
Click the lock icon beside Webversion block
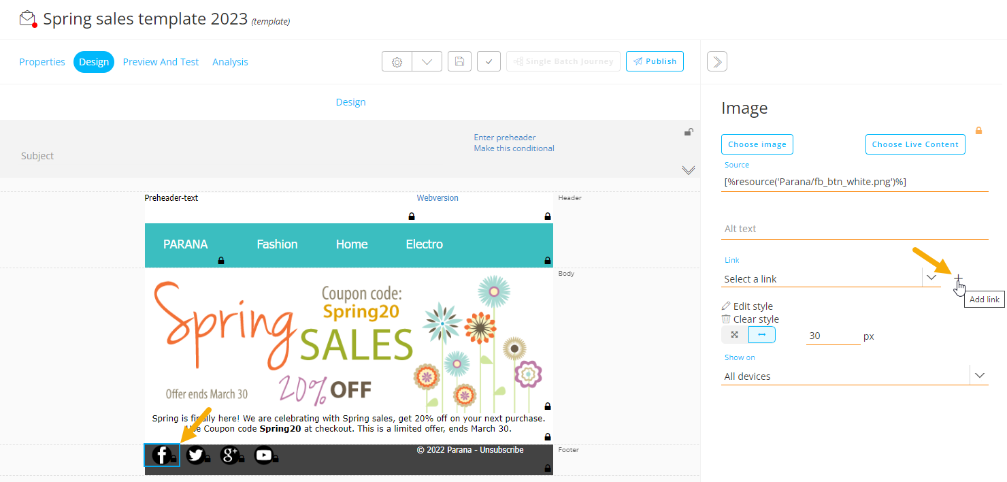click(412, 216)
